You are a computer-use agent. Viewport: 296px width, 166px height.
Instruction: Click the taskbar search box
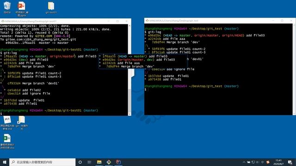coord(42,162)
